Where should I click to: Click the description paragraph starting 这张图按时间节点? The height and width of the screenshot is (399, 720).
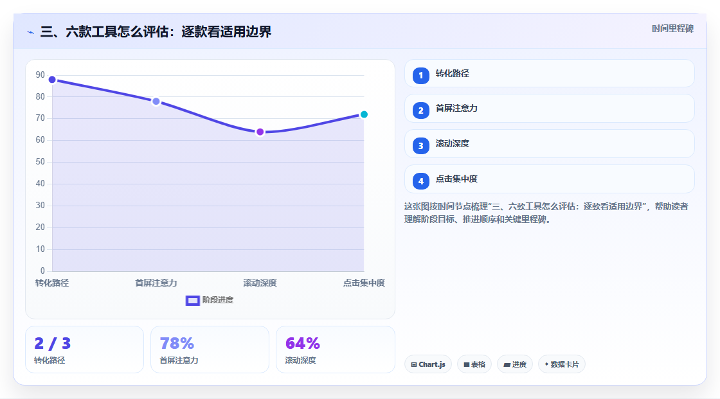click(x=546, y=213)
